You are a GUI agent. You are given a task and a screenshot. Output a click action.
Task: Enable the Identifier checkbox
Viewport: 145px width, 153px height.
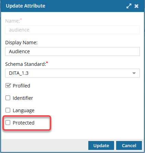coord(8,98)
